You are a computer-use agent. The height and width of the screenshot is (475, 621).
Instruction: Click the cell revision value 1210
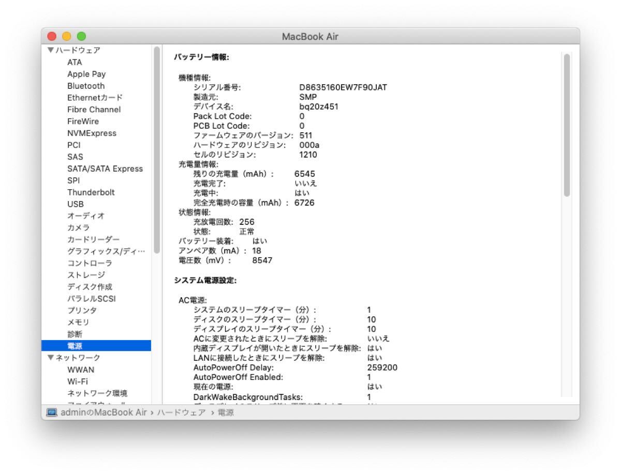click(x=308, y=155)
